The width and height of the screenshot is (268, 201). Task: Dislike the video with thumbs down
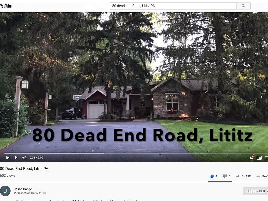pyautogui.click(x=224, y=176)
